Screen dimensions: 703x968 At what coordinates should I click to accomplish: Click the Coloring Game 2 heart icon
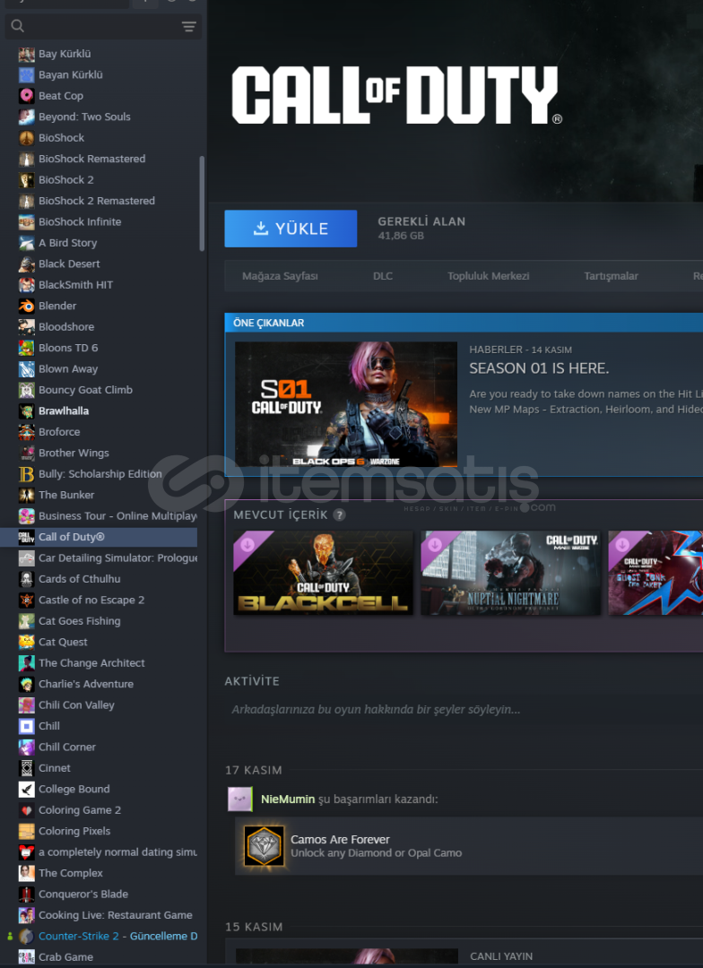click(x=27, y=810)
